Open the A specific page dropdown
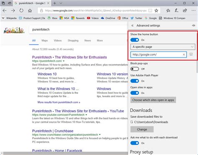 163,47
